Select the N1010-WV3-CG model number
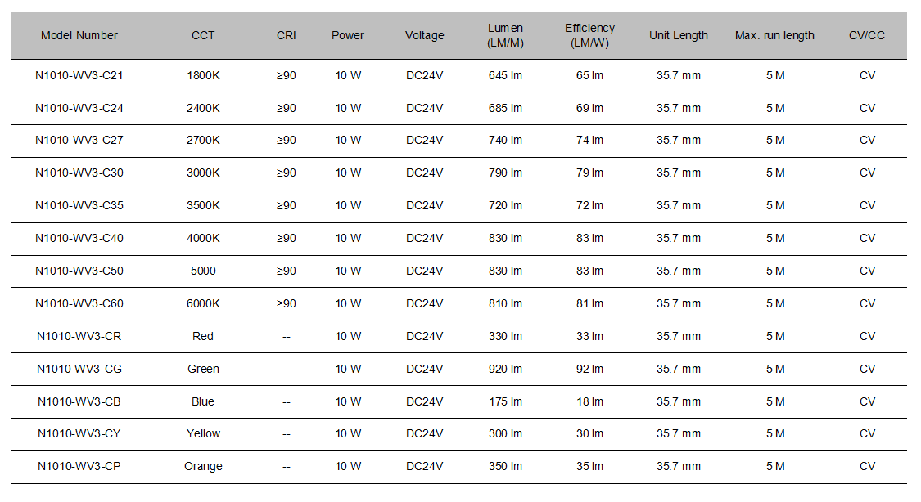921x502 pixels. [79, 369]
